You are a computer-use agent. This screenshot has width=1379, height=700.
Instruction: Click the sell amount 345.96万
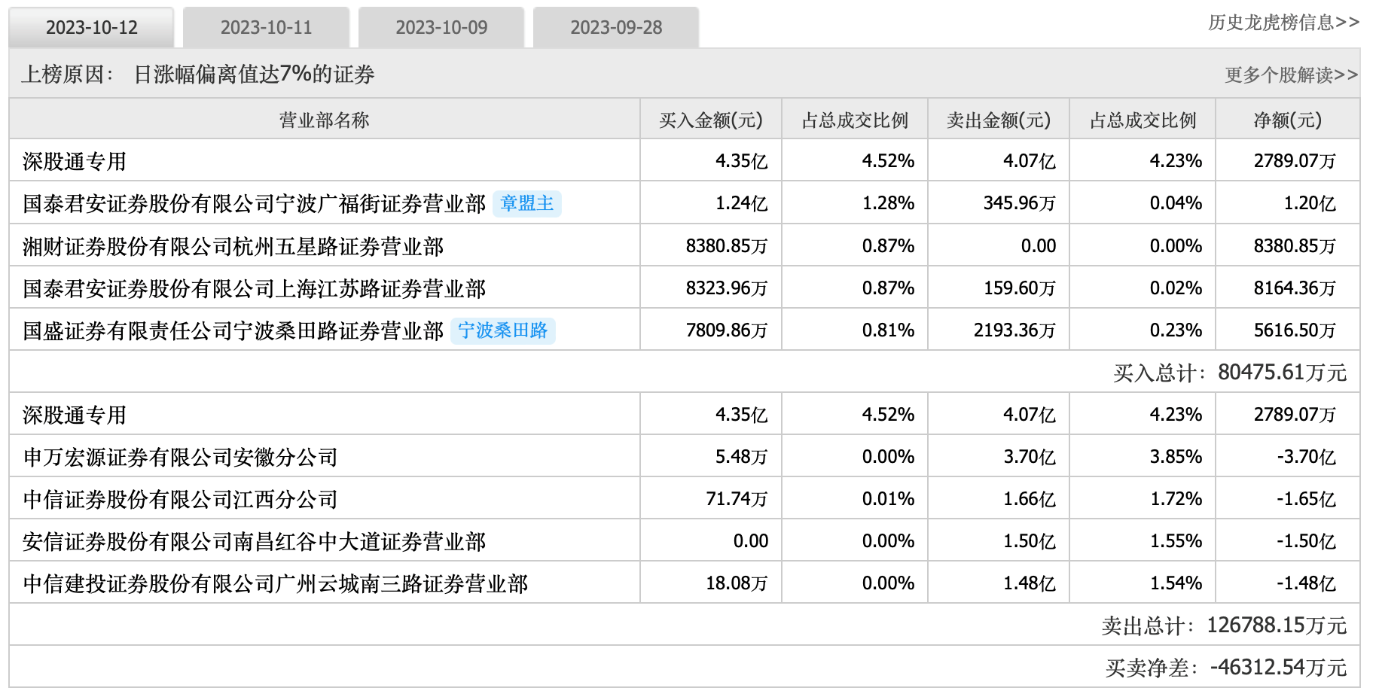(1020, 203)
